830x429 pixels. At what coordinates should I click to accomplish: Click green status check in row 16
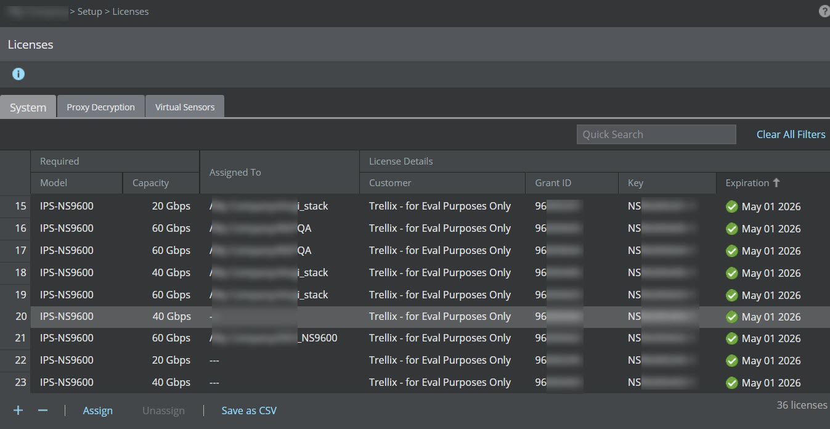click(x=732, y=229)
